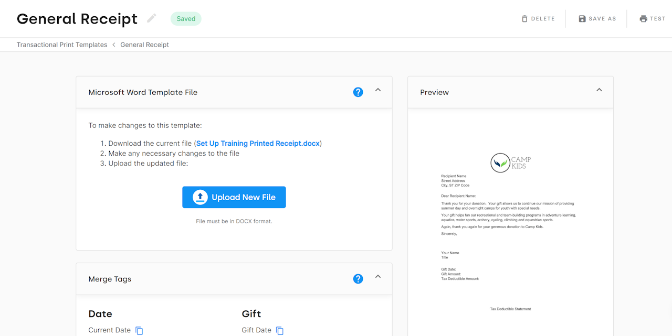
Task: Collapse the Microsoft Word Template File panel
Action: [x=378, y=90]
